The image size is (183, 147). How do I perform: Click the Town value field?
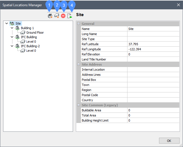coord(153,85)
